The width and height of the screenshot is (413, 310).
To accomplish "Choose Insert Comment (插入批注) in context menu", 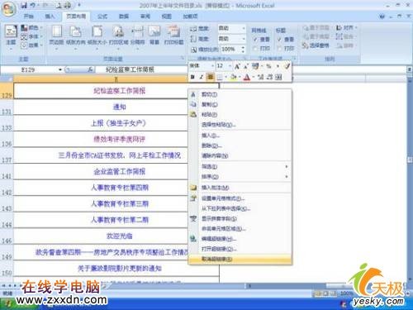I will pyautogui.click(x=240, y=188).
